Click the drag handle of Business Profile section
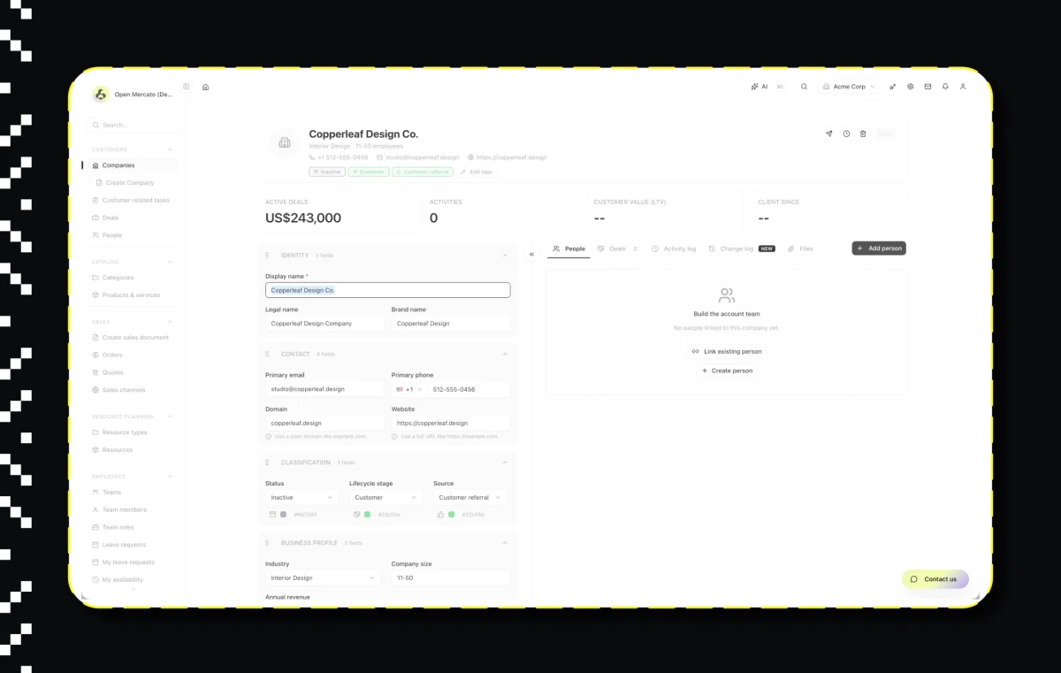Viewport: 1061px width, 673px height. click(267, 543)
